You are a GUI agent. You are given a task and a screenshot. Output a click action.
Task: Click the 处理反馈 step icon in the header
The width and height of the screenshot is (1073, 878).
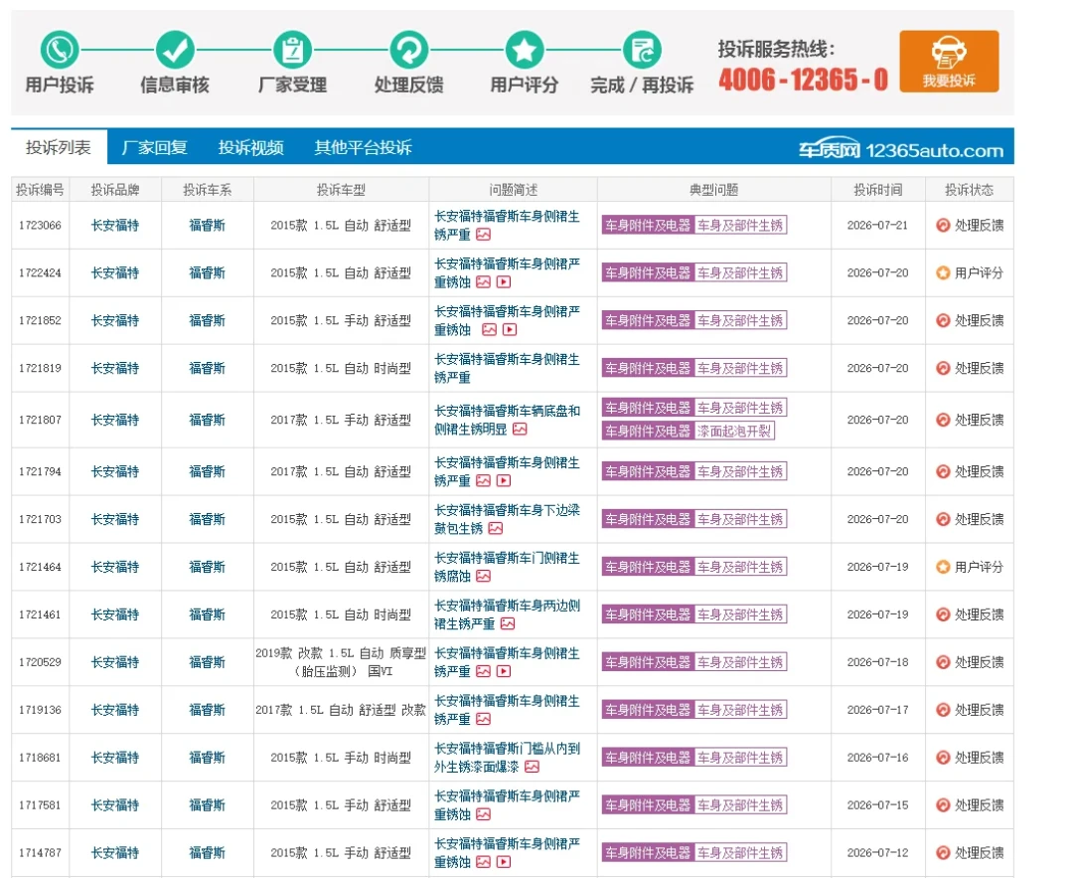coord(408,50)
